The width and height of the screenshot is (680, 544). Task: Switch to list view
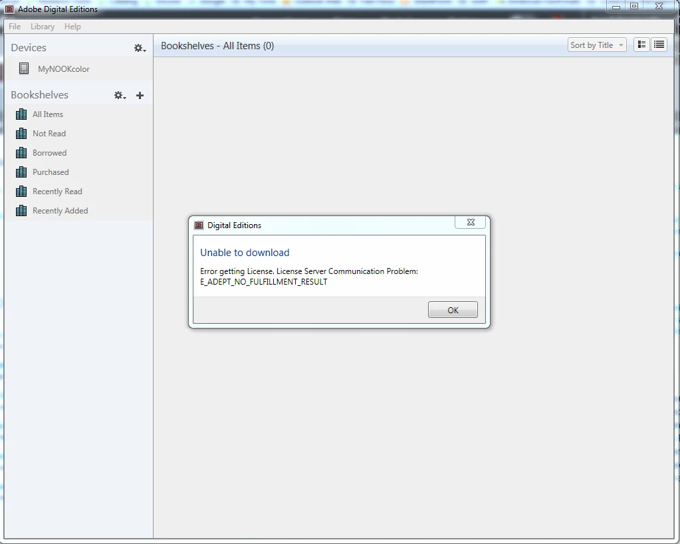(x=659, y=45)
